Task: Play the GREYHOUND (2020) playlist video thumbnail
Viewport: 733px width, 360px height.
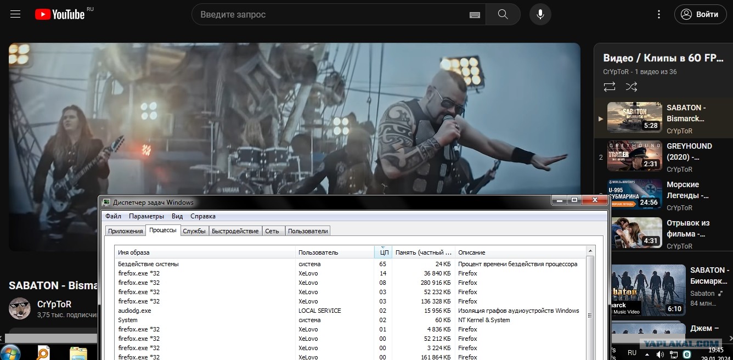Action: (x=634, y=156)
